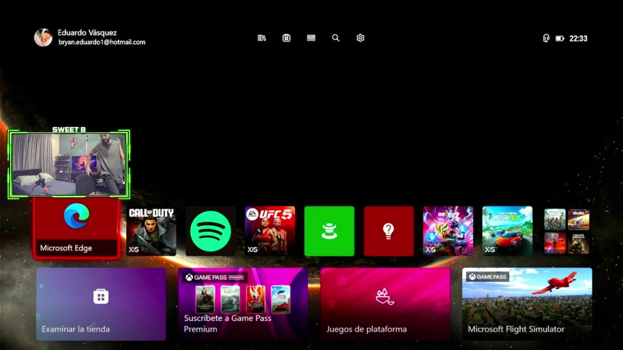Click the platformer icon on Juegos de plataforma
This screenshot has width=623, height=350.
click(x=385, y=296)
